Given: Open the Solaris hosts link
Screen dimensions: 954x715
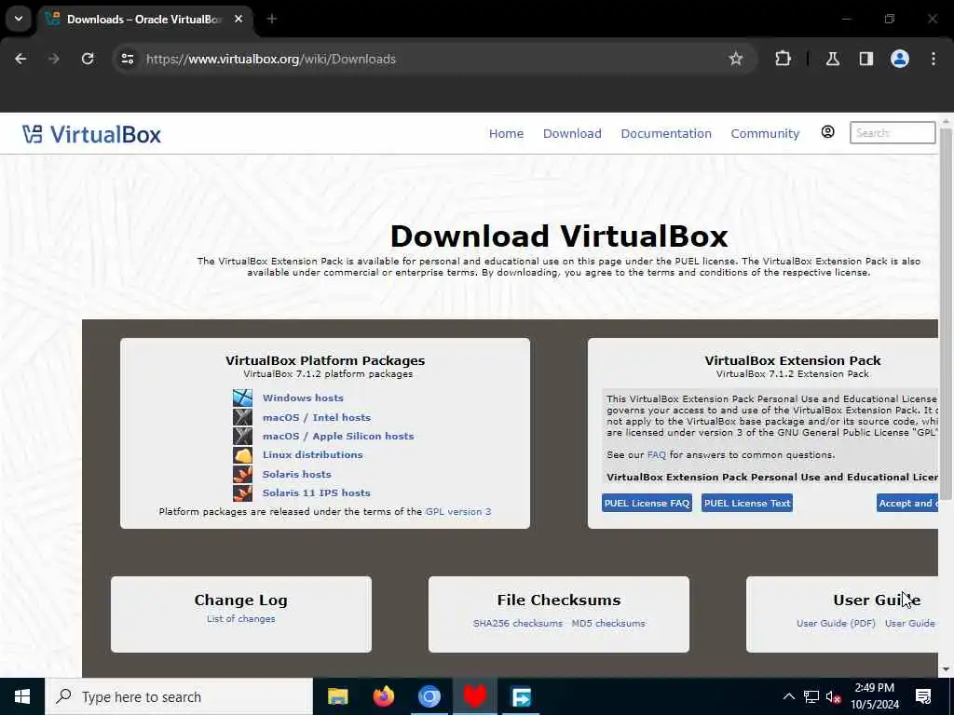Looking at the screenshot, I should coord(296,474).
